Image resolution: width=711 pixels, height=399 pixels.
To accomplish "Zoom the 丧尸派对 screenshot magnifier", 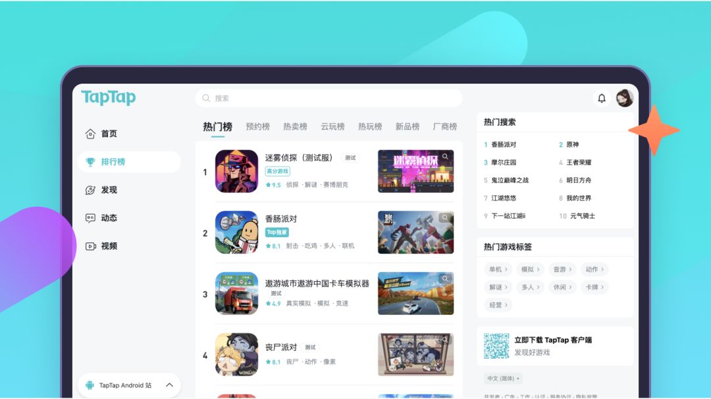I will pyautogui.click(x=445, y=340).
